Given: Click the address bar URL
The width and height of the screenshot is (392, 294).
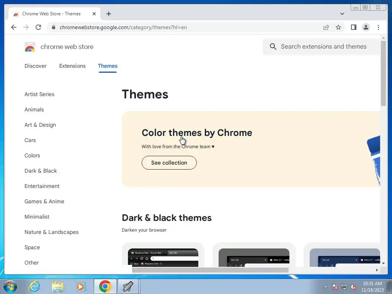Looking at the screenshot, I should pyautogui.click(x=123, y=27).
